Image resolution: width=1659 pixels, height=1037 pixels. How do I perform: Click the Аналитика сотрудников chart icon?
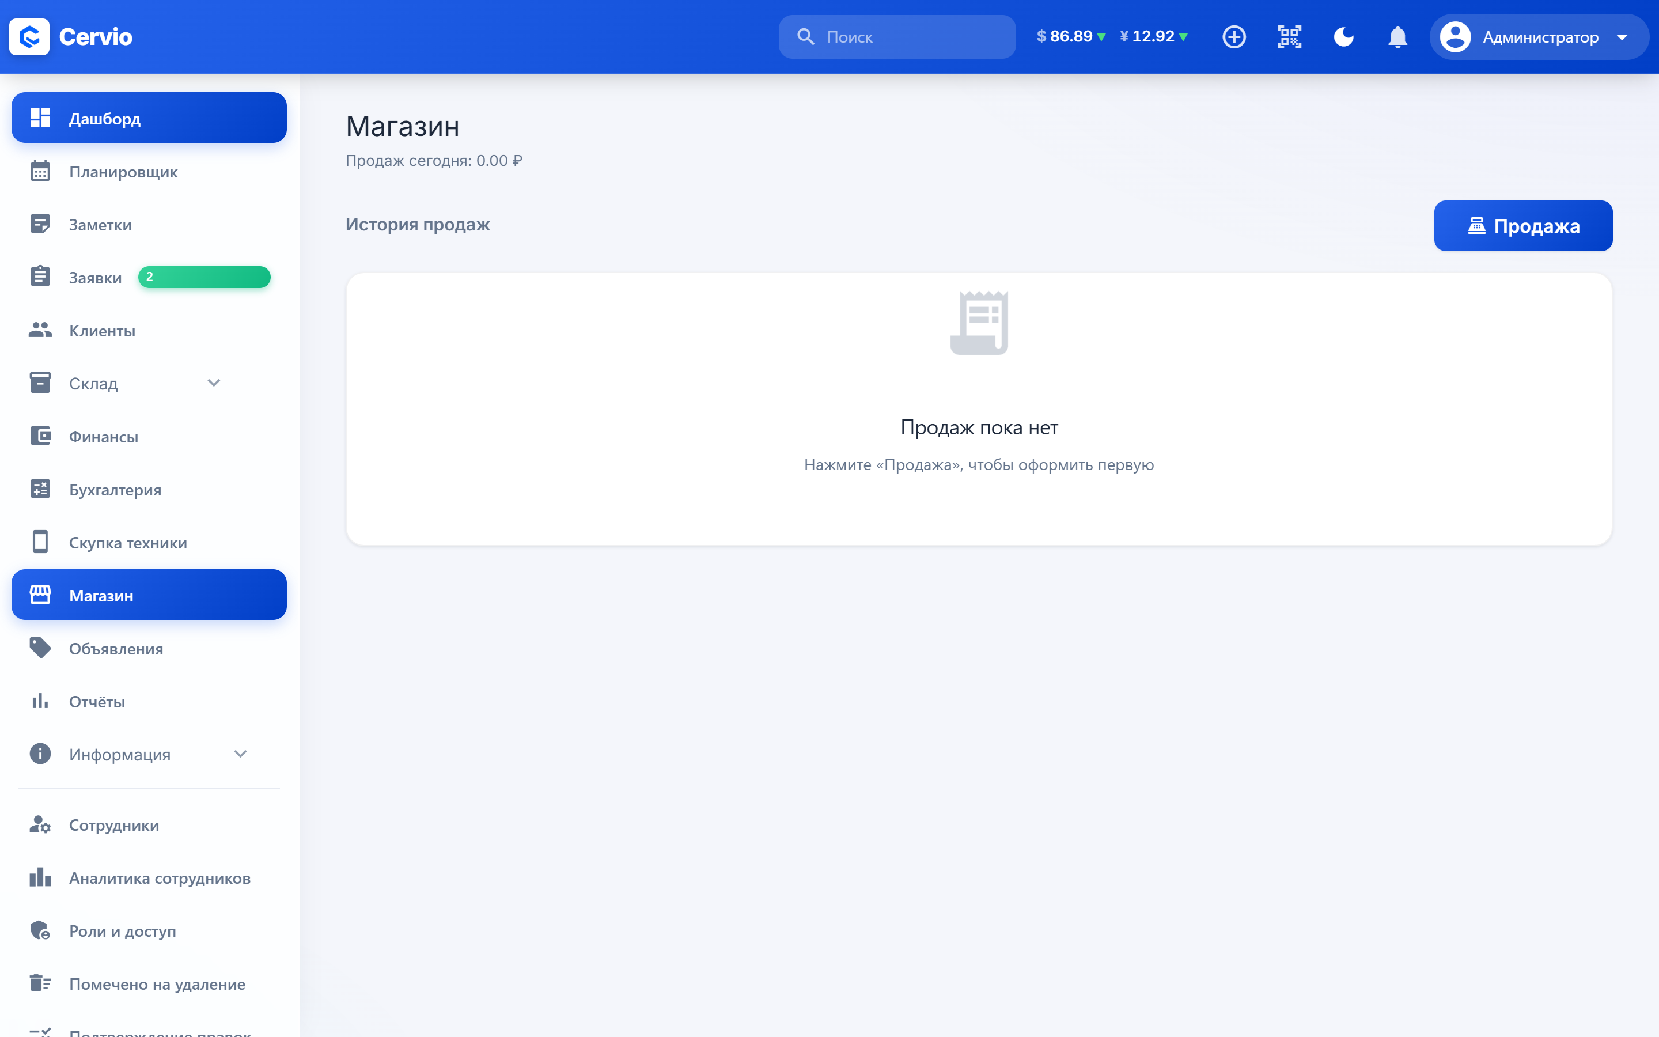[x=40, y=877]
